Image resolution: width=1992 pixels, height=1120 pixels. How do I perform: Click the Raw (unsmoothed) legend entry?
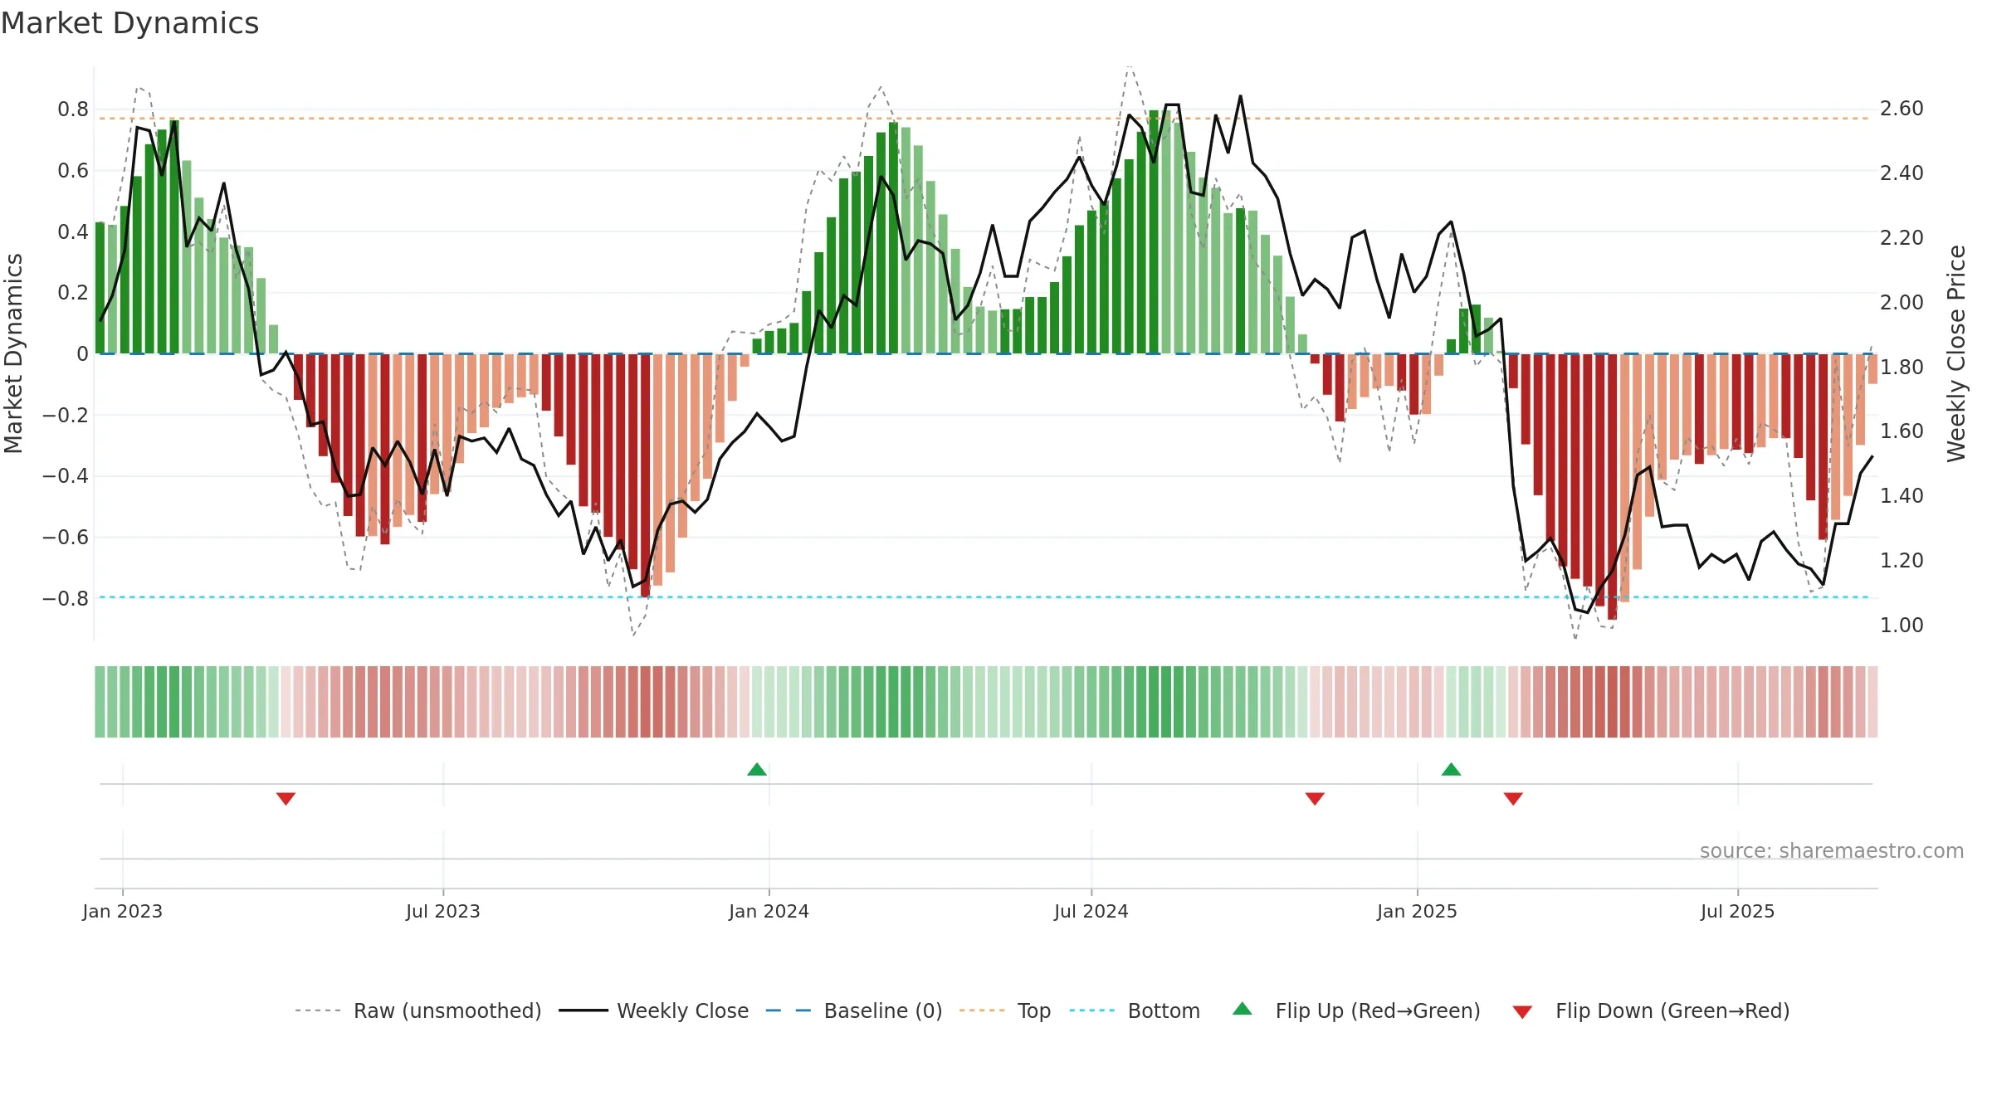418,1010
